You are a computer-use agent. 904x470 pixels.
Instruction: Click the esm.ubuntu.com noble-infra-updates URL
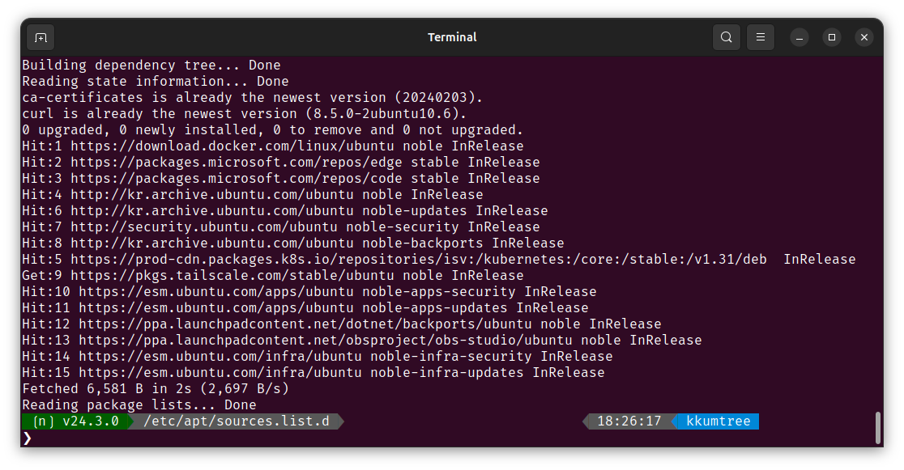pyautogui.click(x=220, y=373)
